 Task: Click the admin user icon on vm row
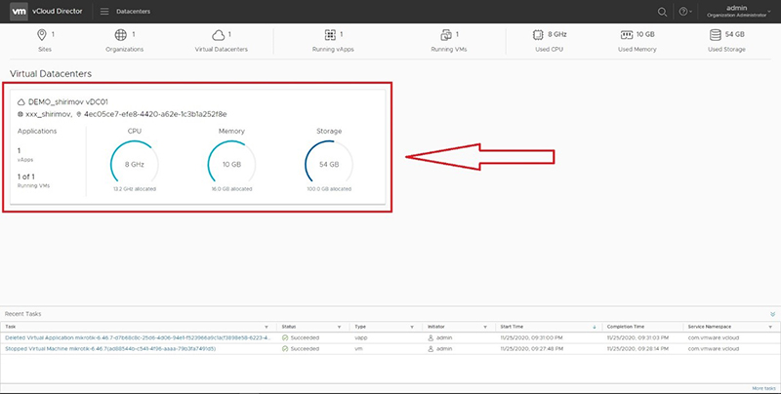click(431, 349)
